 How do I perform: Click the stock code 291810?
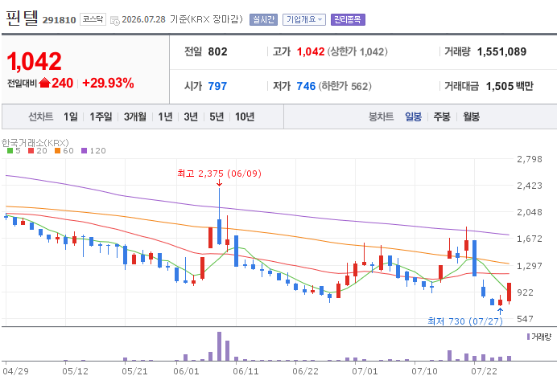(x=60, y=20)
